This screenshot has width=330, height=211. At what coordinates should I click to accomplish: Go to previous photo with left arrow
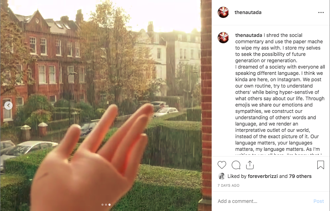pyautogui.click(x=8, y=105)
